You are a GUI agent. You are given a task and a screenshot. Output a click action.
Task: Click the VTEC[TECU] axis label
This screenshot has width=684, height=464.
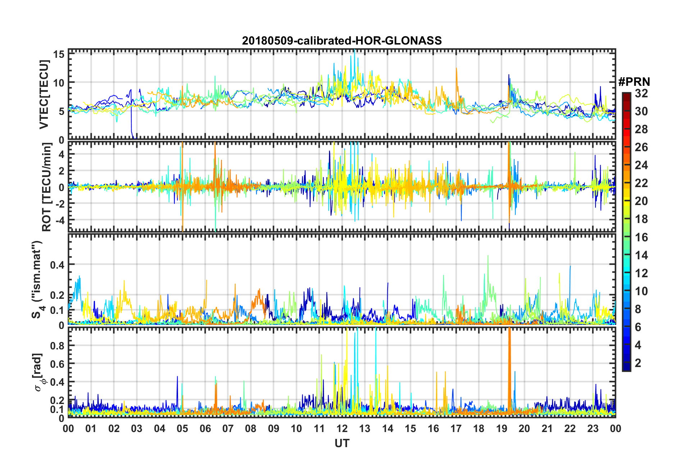(x=44, y=94)
